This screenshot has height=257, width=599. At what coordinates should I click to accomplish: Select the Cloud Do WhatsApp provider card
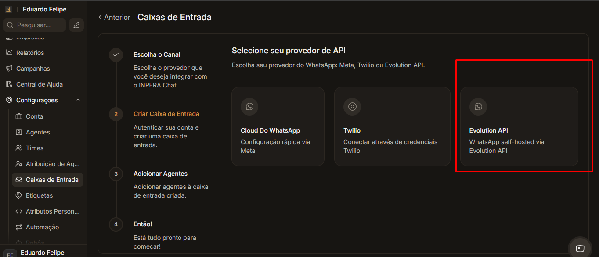(278, 126)
